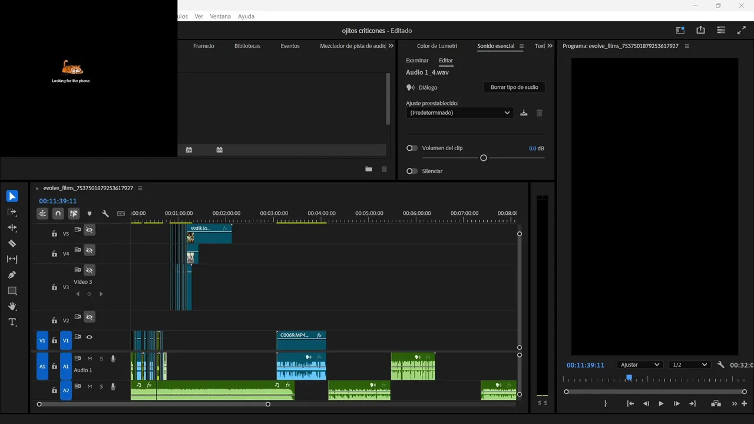Open timeline sequence panel menu
The image size is (754, 424).
click(x=140, y=188)
